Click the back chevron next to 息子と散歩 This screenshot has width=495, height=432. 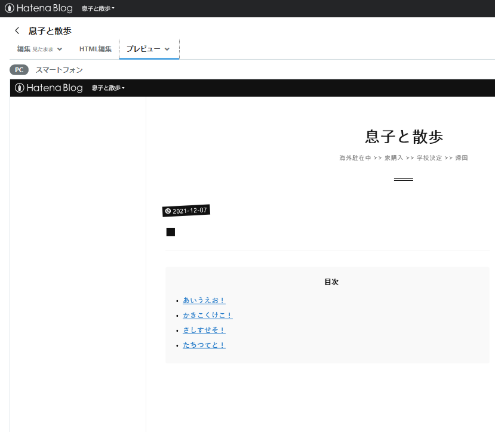(x=16, y=30)
